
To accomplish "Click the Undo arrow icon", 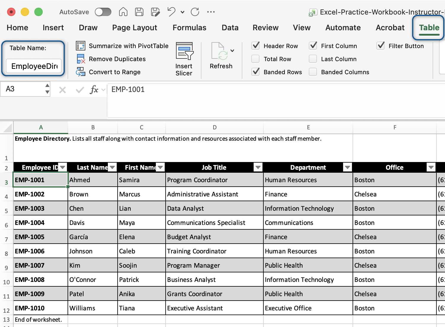I will [x=171, y=12].
